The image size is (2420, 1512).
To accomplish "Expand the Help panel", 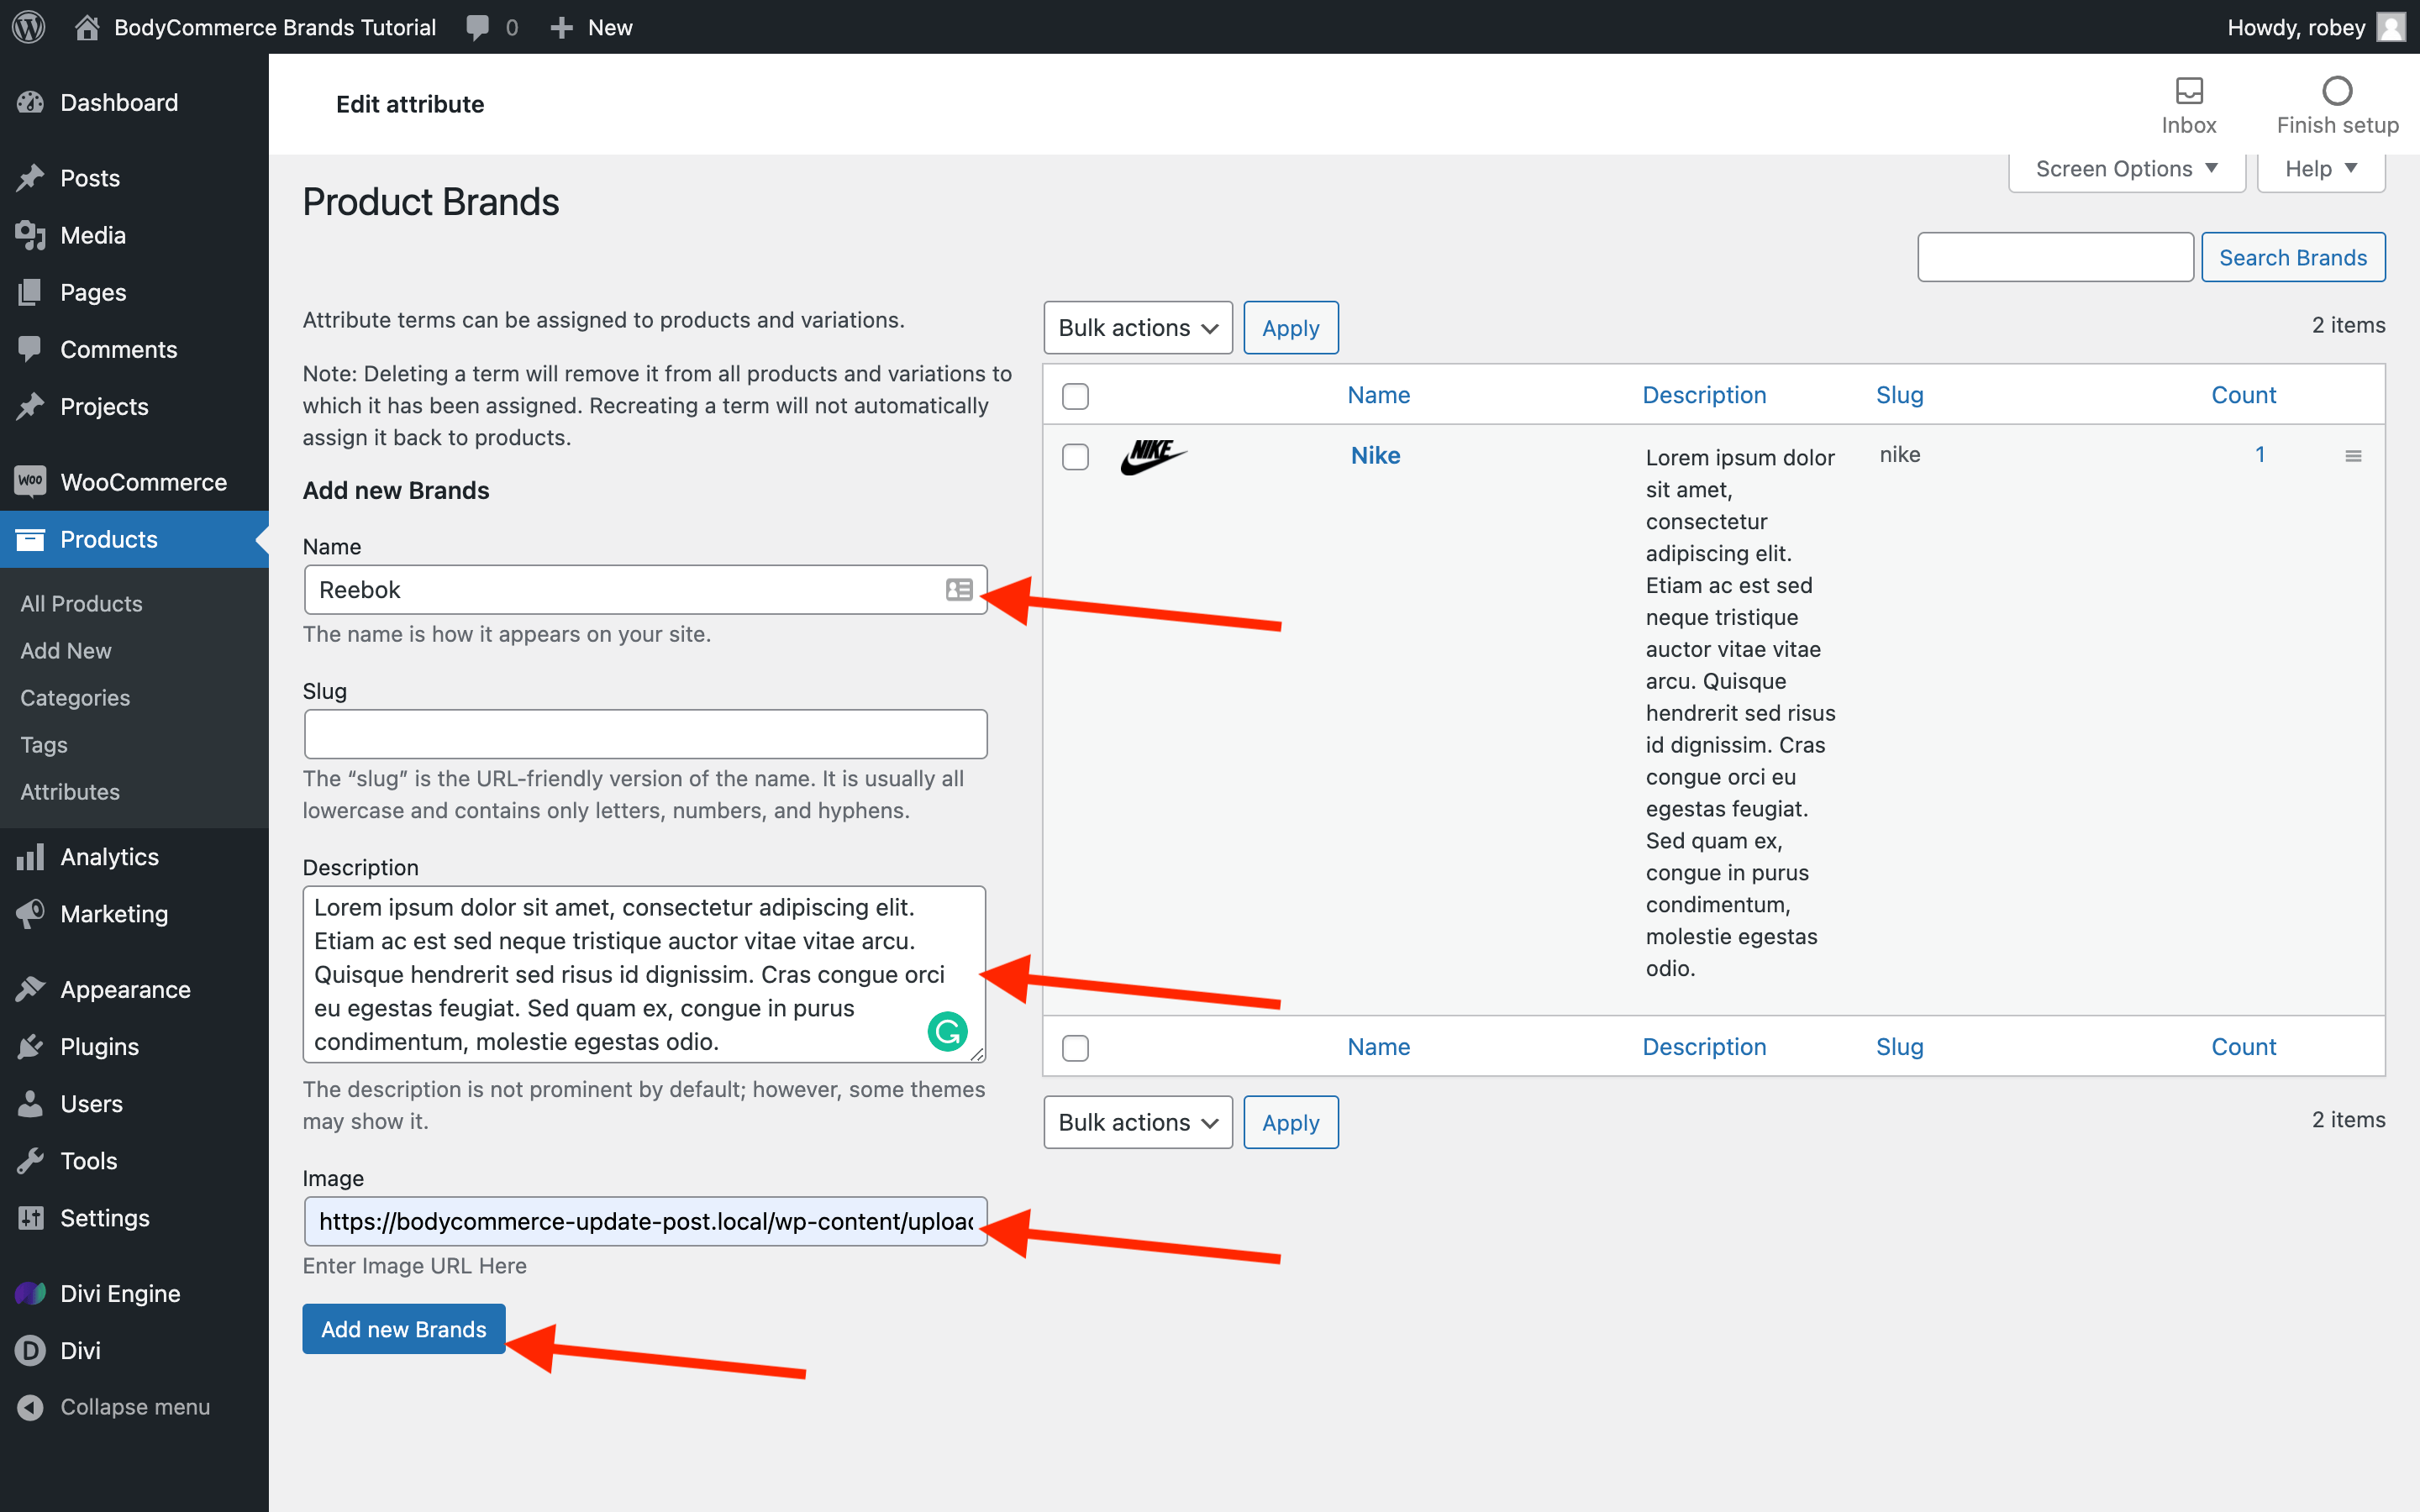I will (2321, 169).
